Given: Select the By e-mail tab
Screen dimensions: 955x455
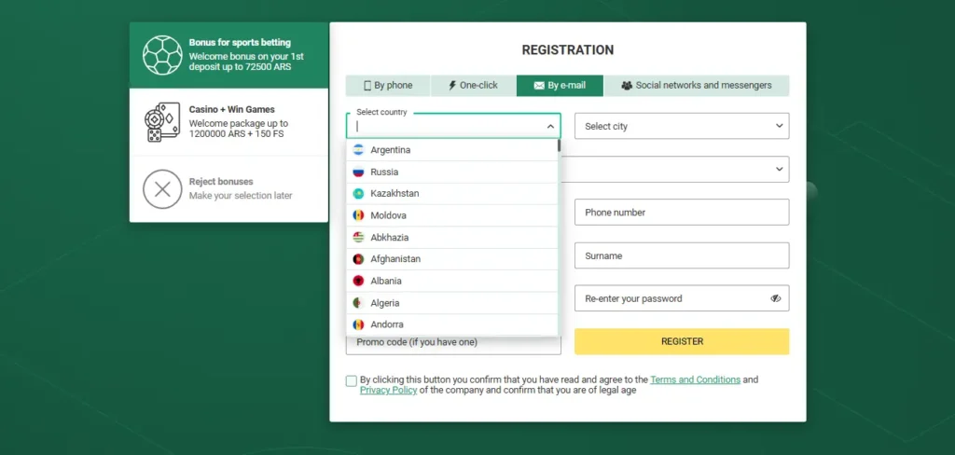Looking at the screenshot, I should click(x=560, y=85).
